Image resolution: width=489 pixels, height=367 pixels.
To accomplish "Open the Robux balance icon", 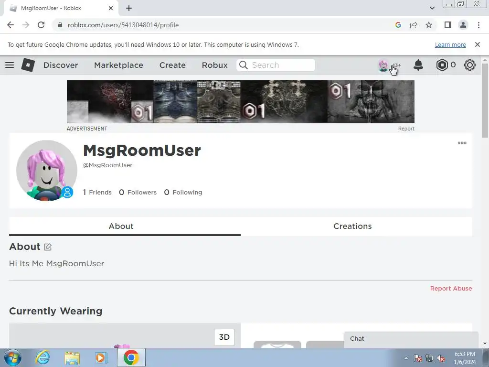I will (x=442, y=65).
